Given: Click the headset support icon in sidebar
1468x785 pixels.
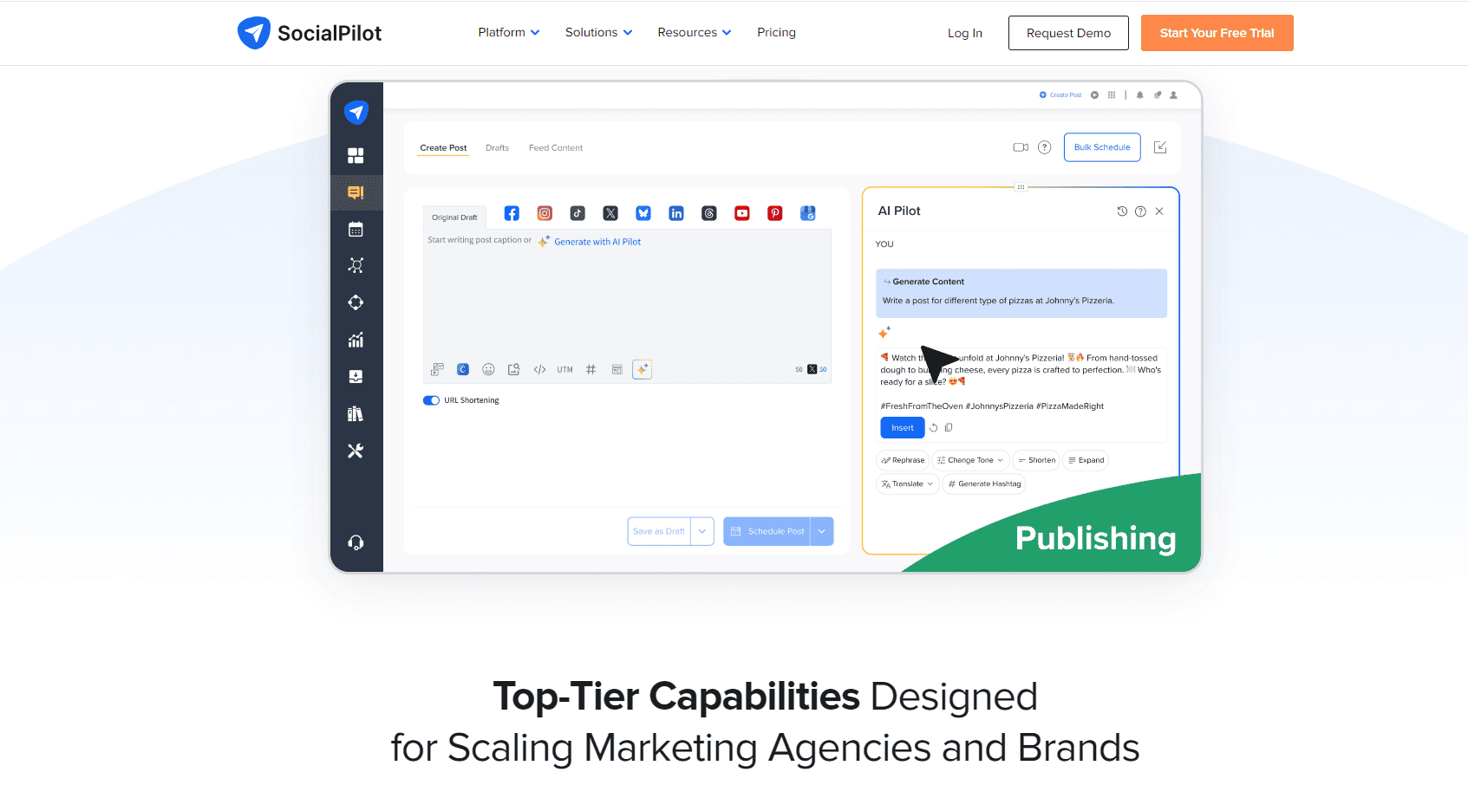Looking at the screenshot, I should (x=356, y=542).
